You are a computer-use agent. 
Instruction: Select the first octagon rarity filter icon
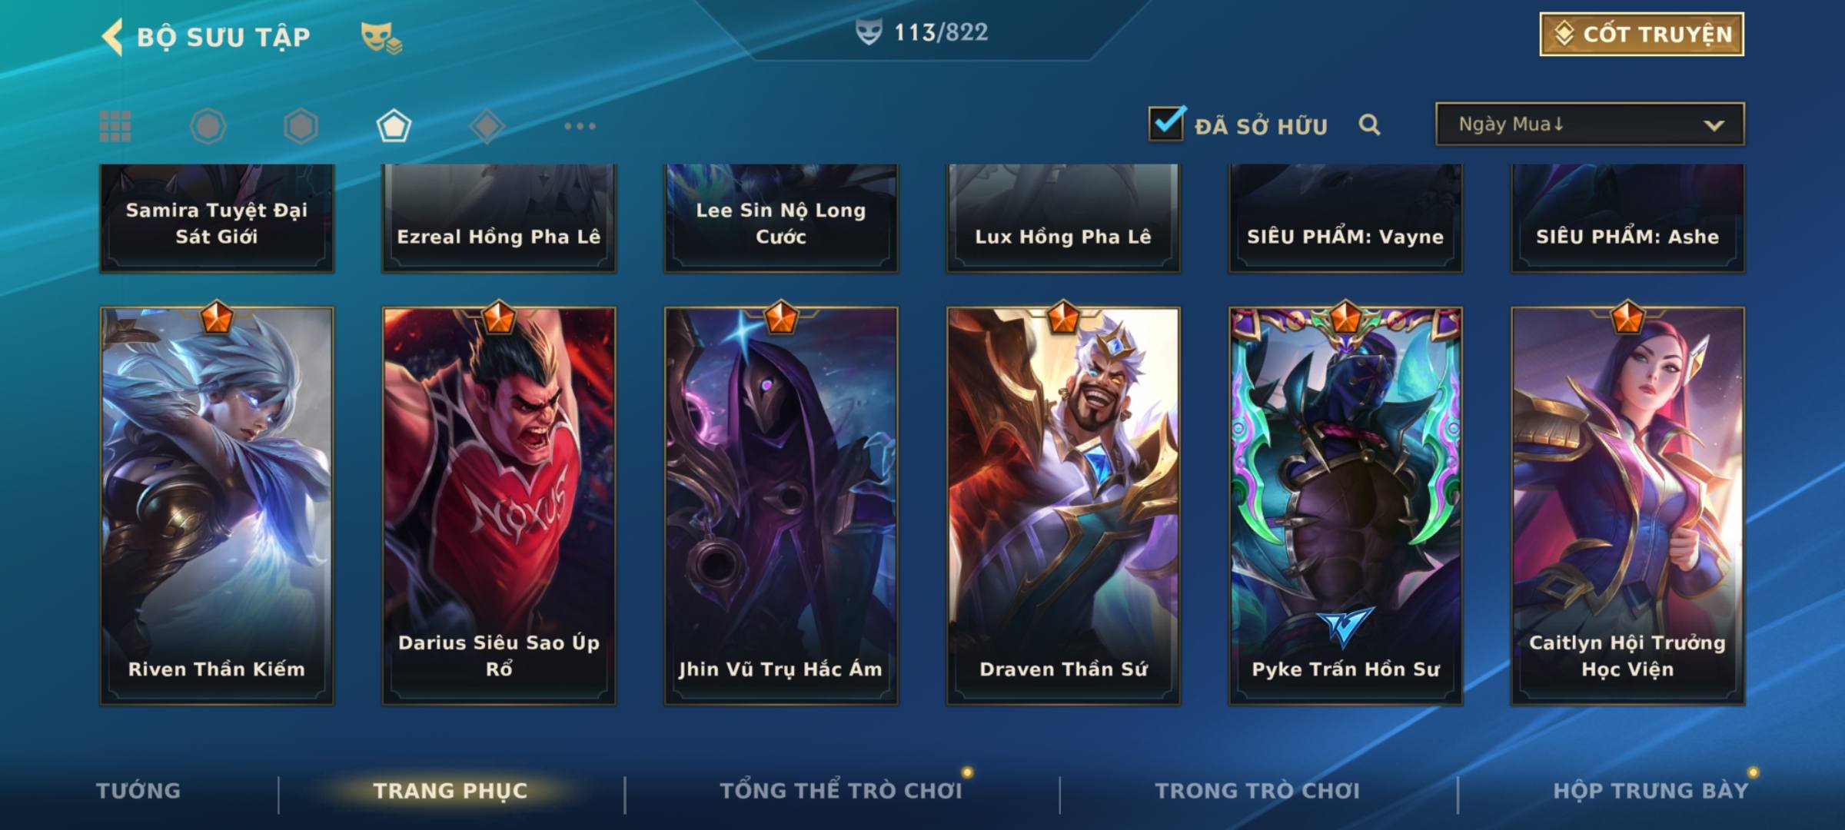(208, 126)
